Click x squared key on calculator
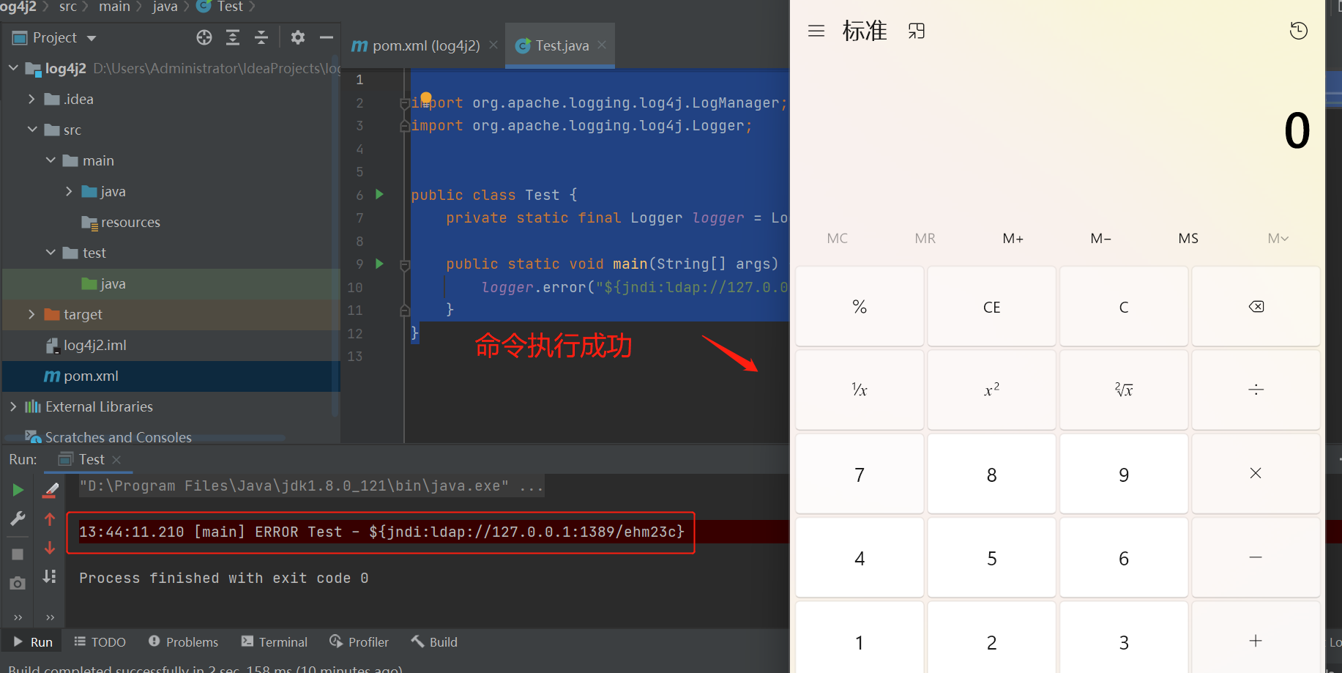Image resolution: width=1342 pixels, height=673 pixels. pos(991,390)
